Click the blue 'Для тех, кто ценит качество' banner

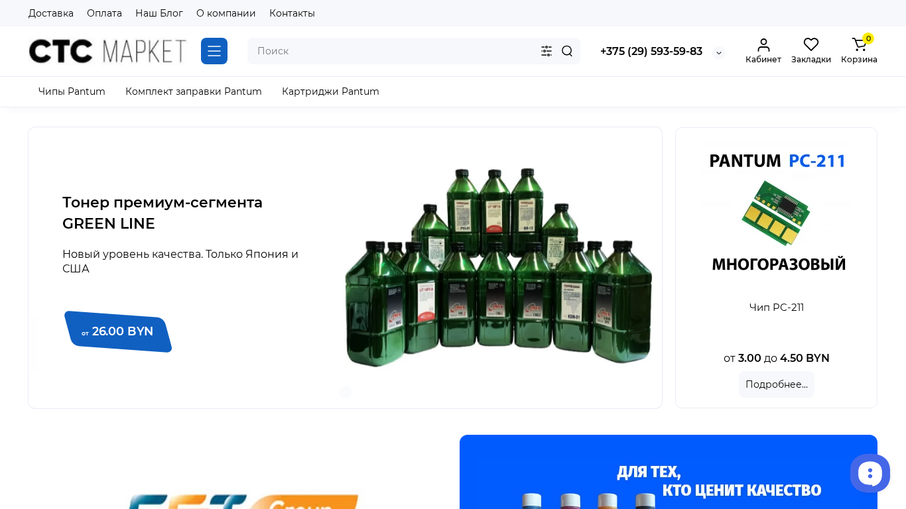pyautogui.click(x=669, y=472)
